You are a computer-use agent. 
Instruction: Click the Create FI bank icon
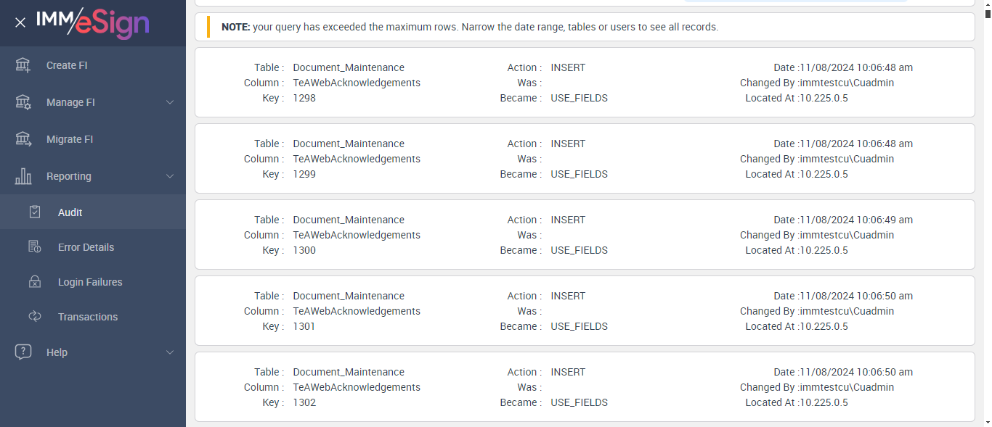coord(23,65)
